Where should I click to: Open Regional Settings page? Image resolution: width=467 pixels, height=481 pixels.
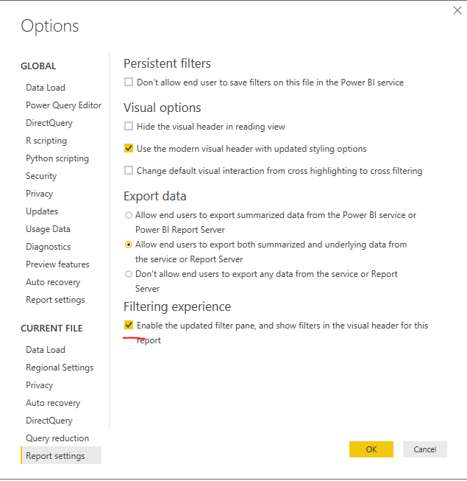click(60, 368)
